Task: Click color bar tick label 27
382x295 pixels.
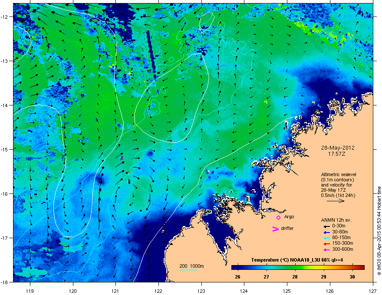Action: click(x=266, y=277)
